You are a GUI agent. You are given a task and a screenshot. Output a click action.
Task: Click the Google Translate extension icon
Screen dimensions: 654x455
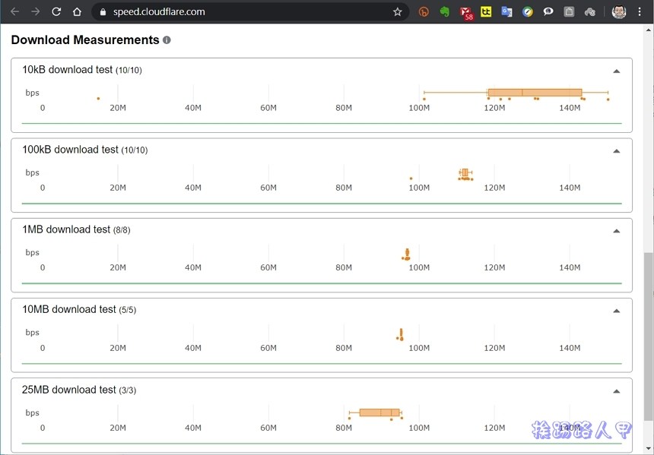[x=506, y=12]
